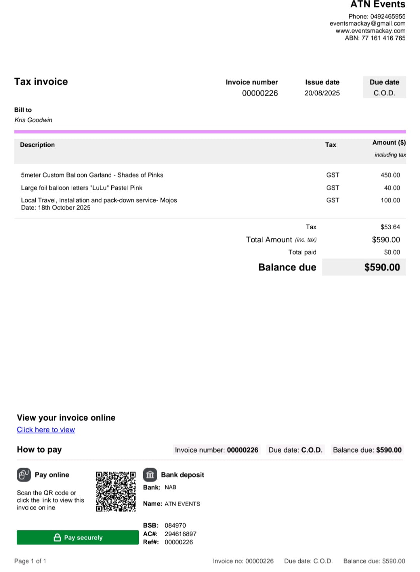Image resolution: width=420 pixels, height=572 pixels.
Task: Click the Bank deposit building icon
Action: click(x=150, y=475)
